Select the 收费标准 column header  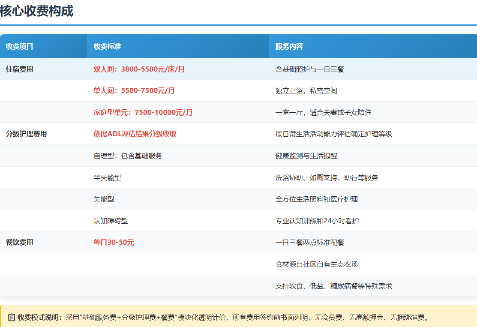(x=107, y=46)
